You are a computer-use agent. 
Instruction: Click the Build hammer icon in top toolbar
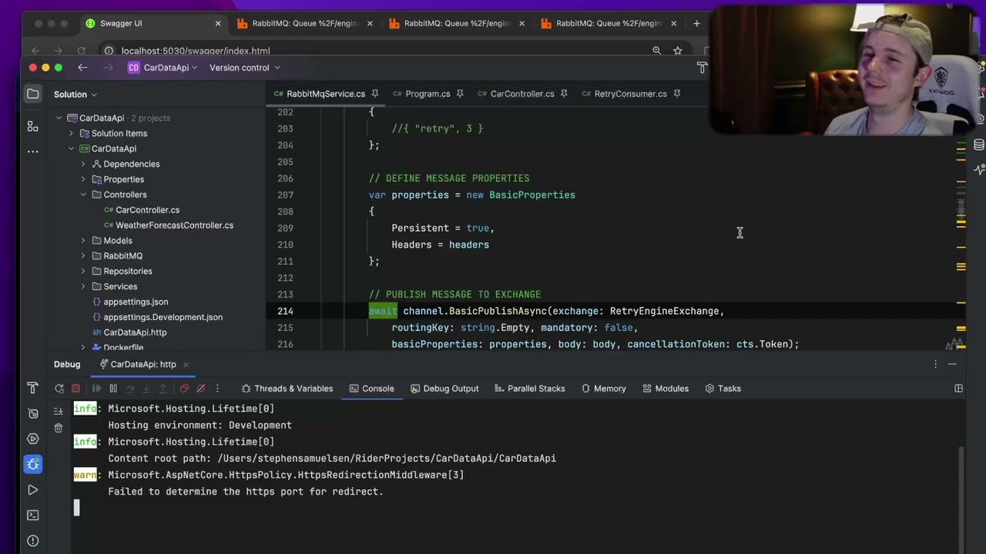702,68
